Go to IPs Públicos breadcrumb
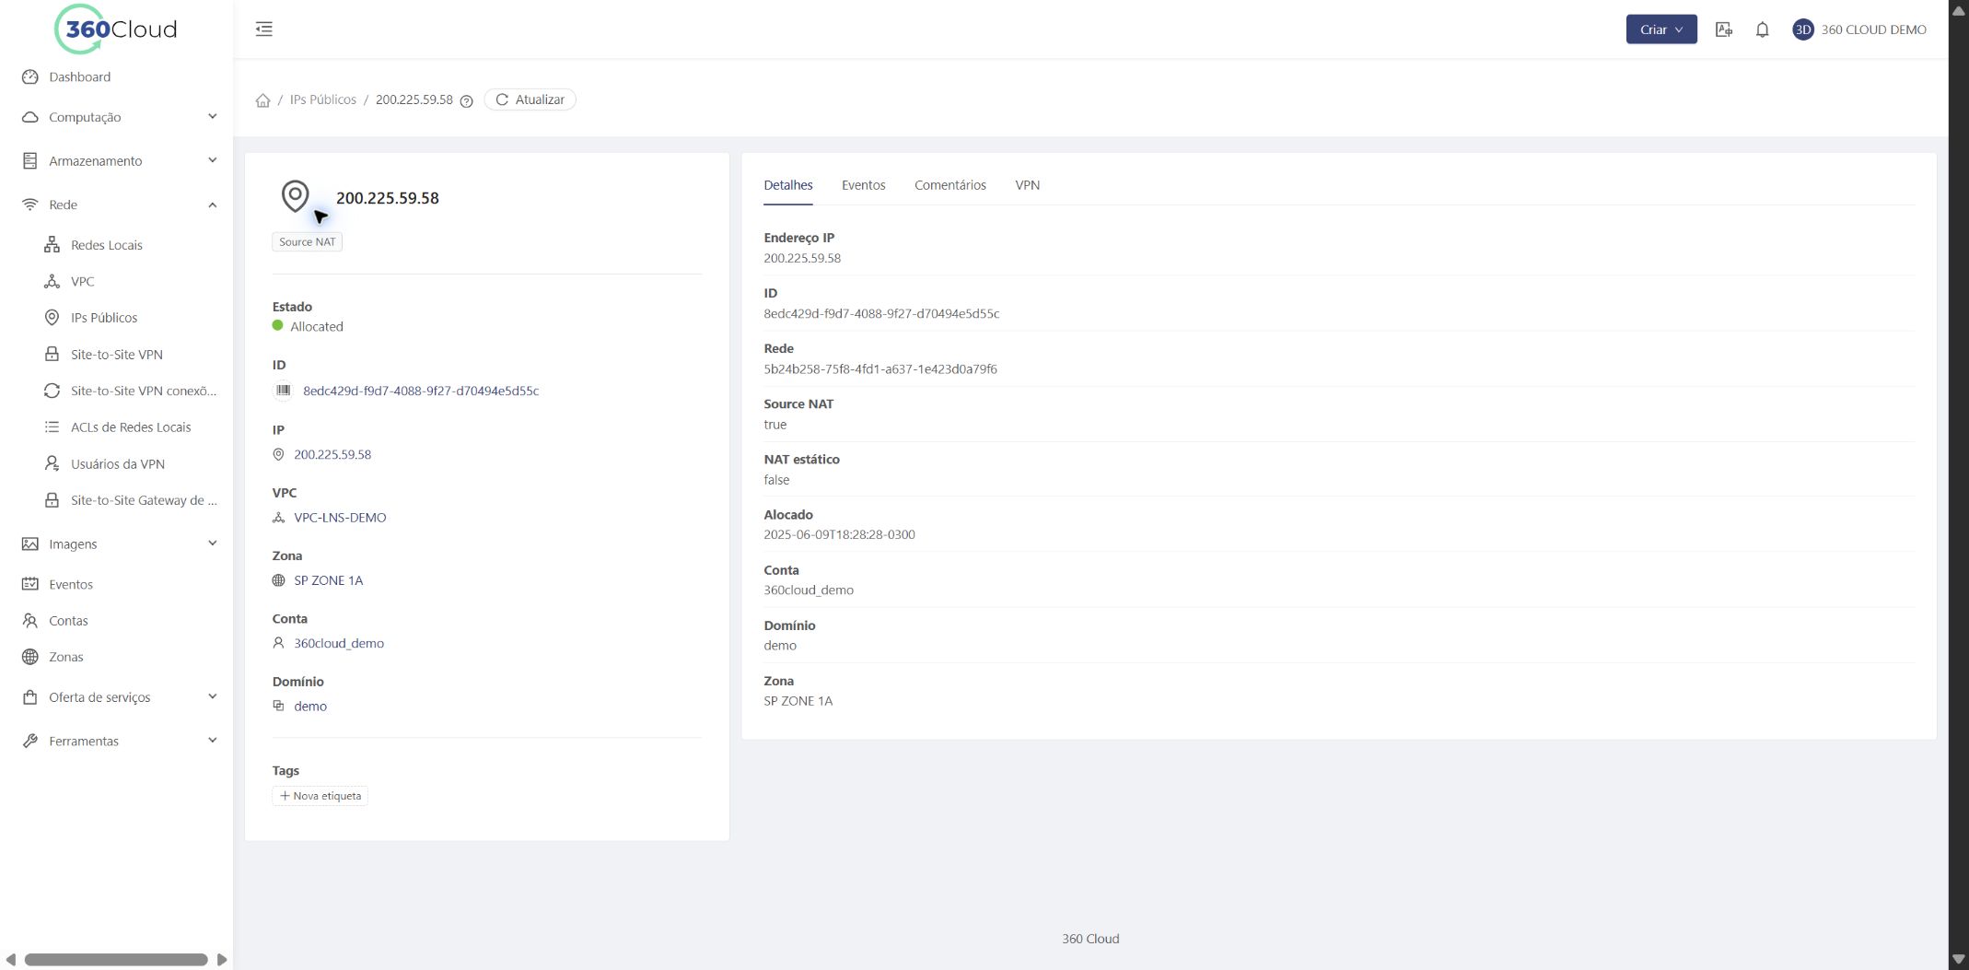 (x=322, y=99)
